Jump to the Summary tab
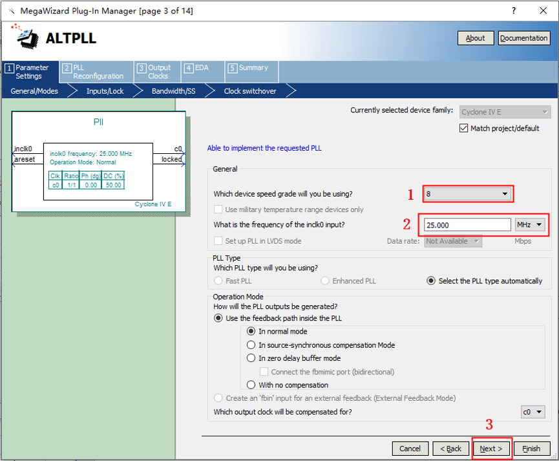 (x=252, y=68)
